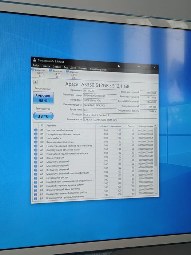Click the scroll down arrow of attribute list
Image resolution: width=191 pixels, height=255 pixels.
coord(156,193)
